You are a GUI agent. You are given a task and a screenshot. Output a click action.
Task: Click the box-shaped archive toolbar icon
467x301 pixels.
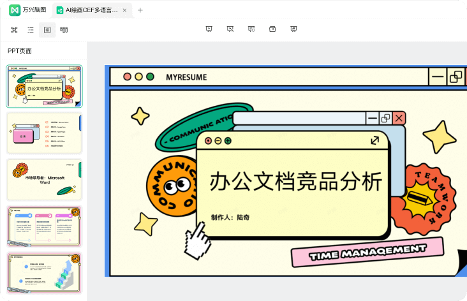tap(272, 29)
